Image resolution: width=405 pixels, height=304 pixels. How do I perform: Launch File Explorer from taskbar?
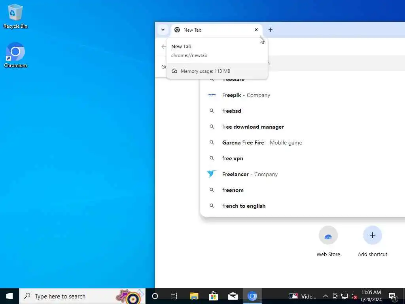194,296
